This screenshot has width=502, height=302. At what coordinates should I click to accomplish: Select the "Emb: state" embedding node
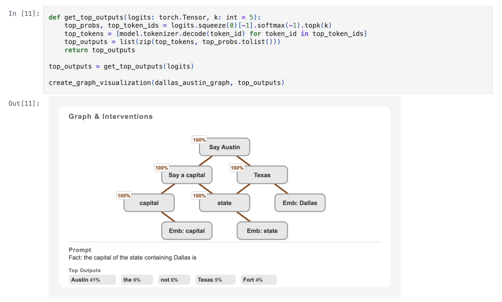[x=262, y=231]
